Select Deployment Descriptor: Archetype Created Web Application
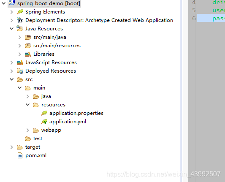Screen dimensions: 225x182 click(x=99, y=20)
